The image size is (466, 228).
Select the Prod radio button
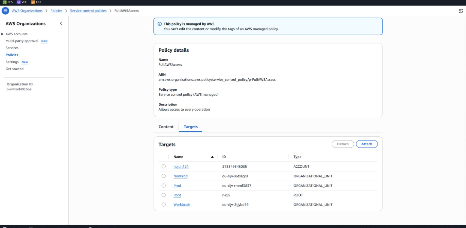pyautogui.click(x=164, y=185)
